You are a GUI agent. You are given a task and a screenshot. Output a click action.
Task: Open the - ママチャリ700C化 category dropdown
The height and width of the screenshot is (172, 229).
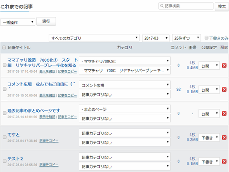click(x=125, y=61)
